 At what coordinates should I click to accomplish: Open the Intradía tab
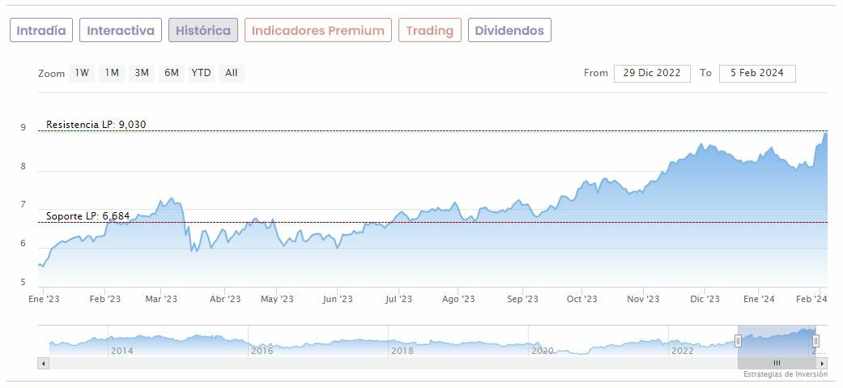coord(41,31)
